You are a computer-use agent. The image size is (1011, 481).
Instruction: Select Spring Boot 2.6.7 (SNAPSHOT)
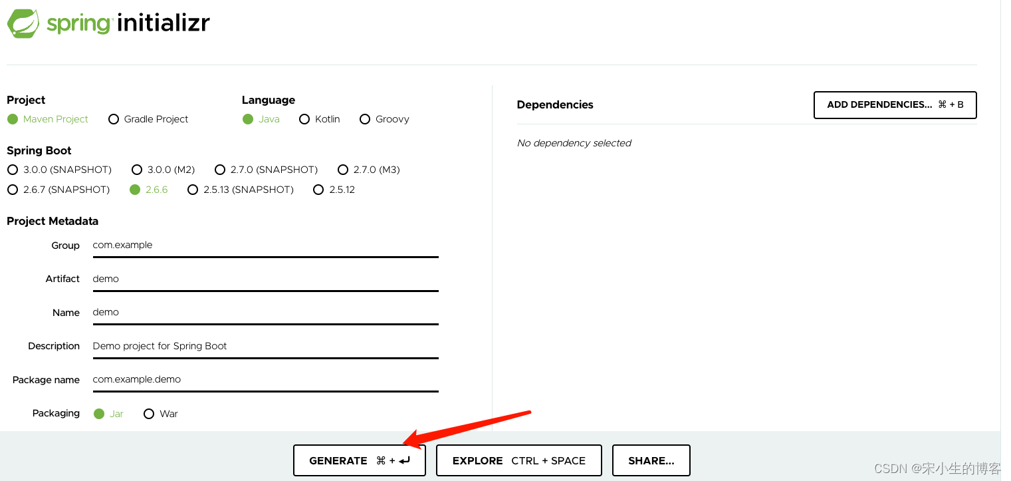point(58,190)
